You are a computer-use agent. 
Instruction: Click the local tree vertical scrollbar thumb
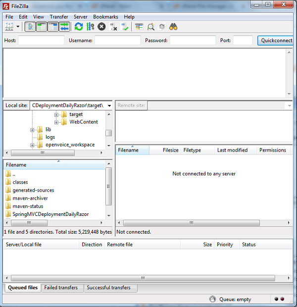point(109,133)
